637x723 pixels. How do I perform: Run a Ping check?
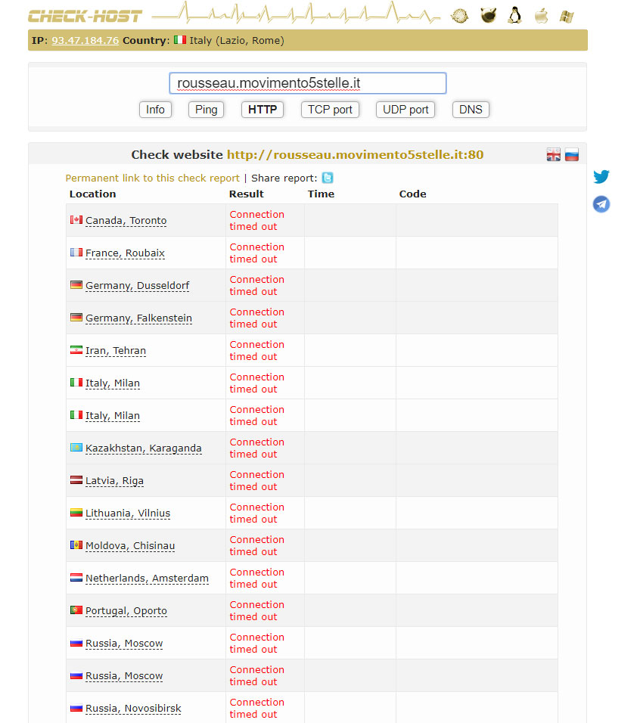pyautogui.click(x=207, y=110)
